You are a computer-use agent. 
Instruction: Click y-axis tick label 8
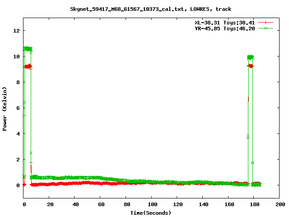[18, 82]
